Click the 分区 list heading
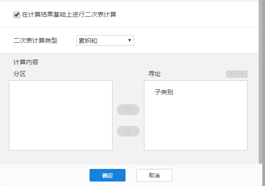The height and width of the screenshot is (186, 265). 19,74
